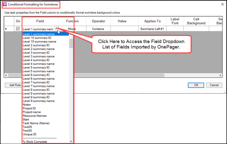Viewport: 227px width, 144px height.
Task: Click the grid scroll left arrow
Action: [6, 75]
